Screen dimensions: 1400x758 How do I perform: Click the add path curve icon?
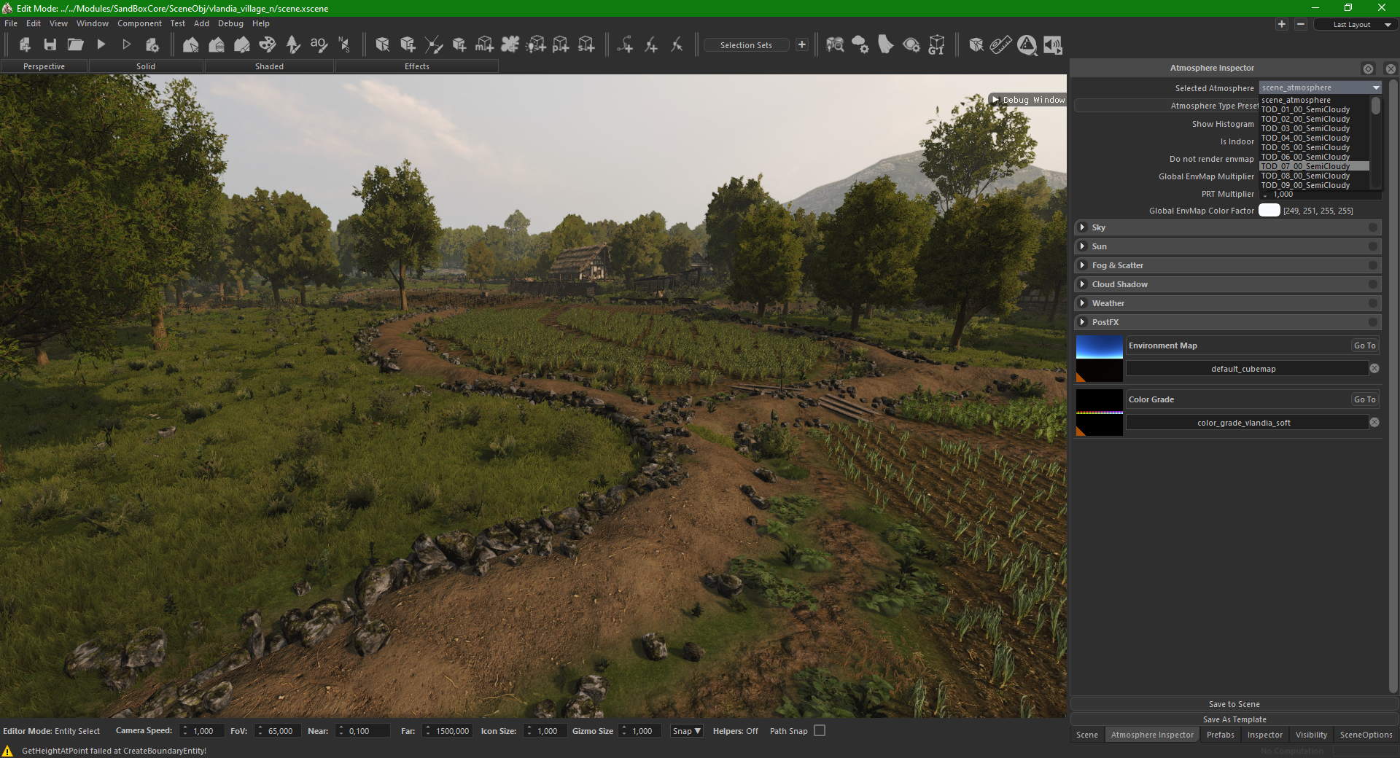click(x=625, y=45)
